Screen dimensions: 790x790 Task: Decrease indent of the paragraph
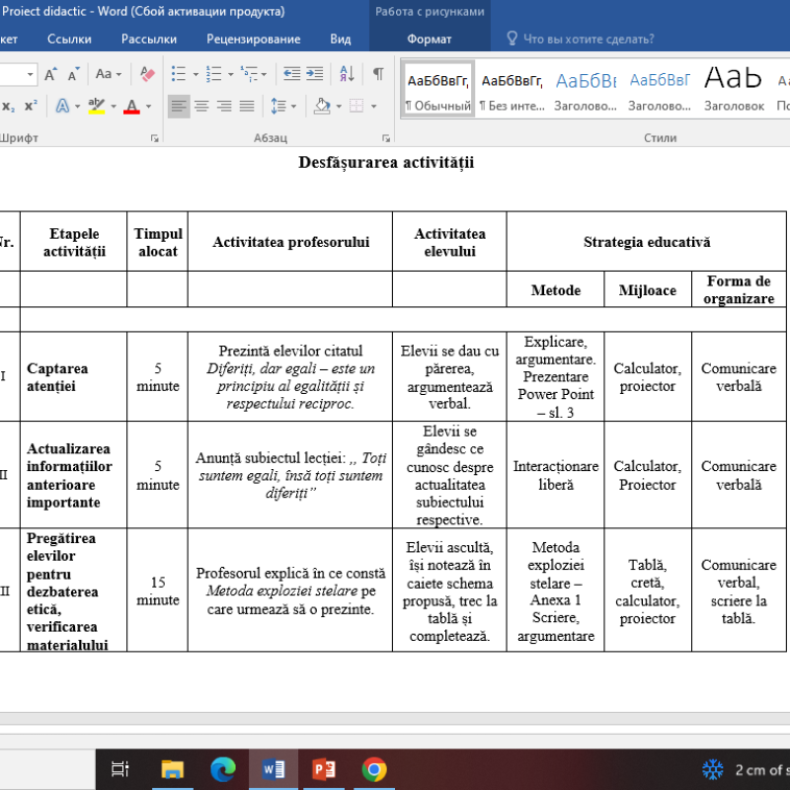291,73
